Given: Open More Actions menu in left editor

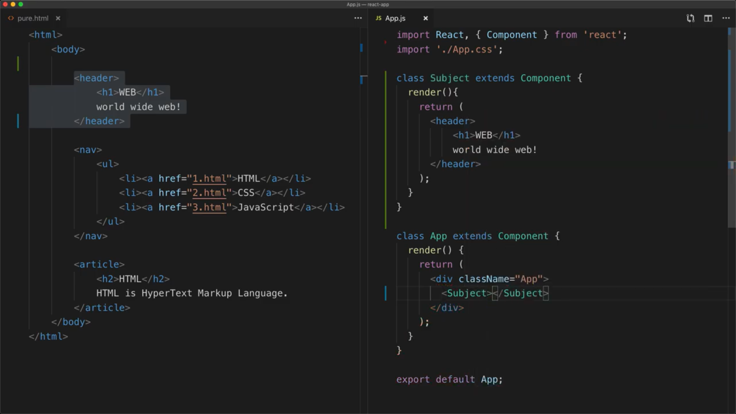Looking at the screenshot, I should point(358,18).
